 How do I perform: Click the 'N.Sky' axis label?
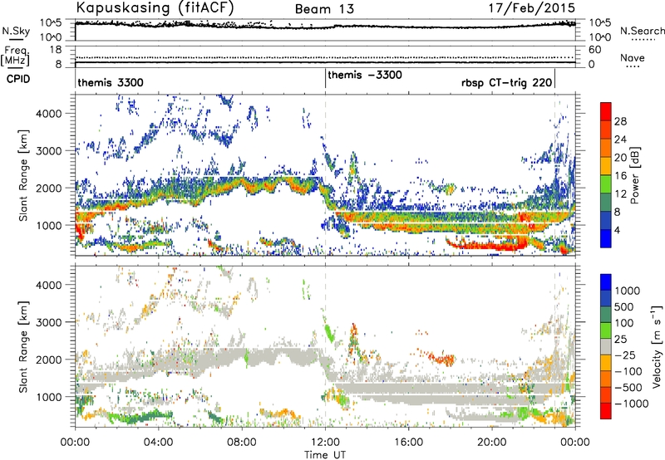tap(16, 31)
